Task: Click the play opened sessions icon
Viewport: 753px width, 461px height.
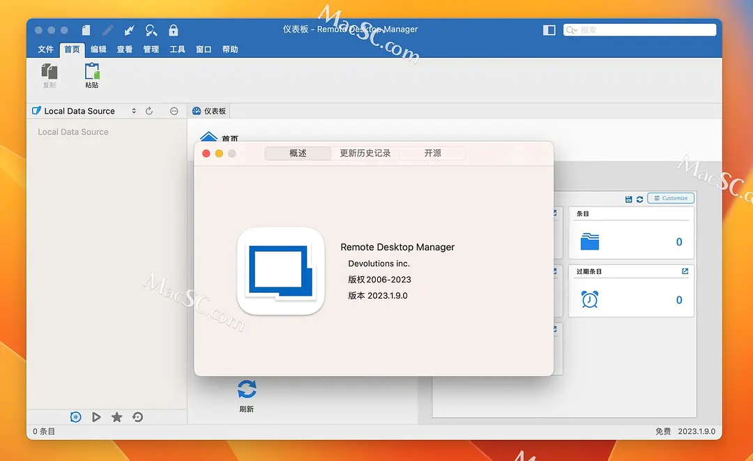Action: [96, 417]
